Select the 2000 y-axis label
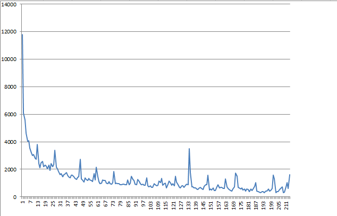 click(x=10, y=169)
